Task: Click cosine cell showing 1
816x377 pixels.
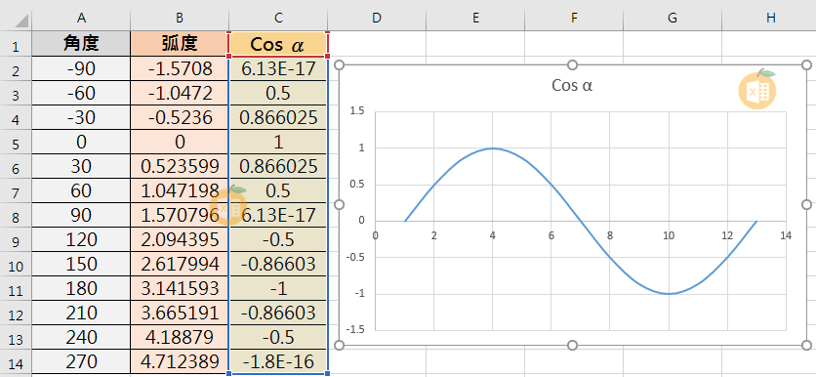Action: (x=278, y=143)
